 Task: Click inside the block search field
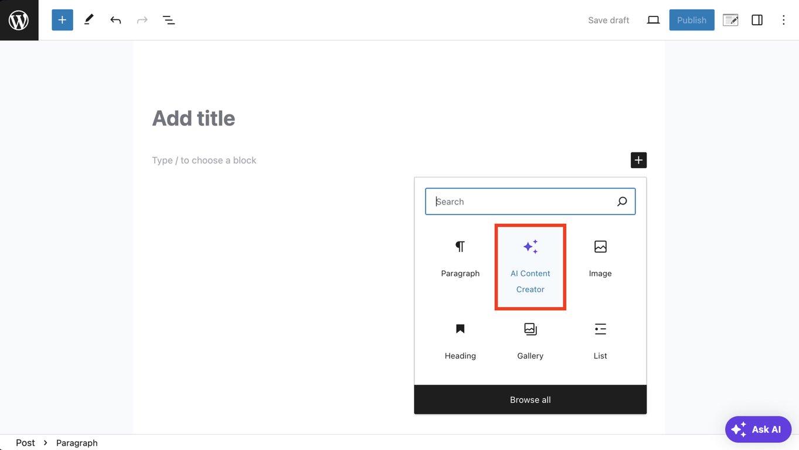tap(522, 201)
